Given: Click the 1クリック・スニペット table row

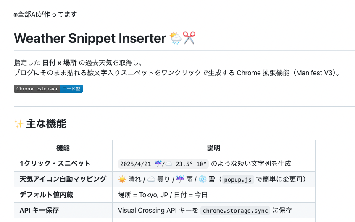Looking at the screenshot, I should point(165,164).
